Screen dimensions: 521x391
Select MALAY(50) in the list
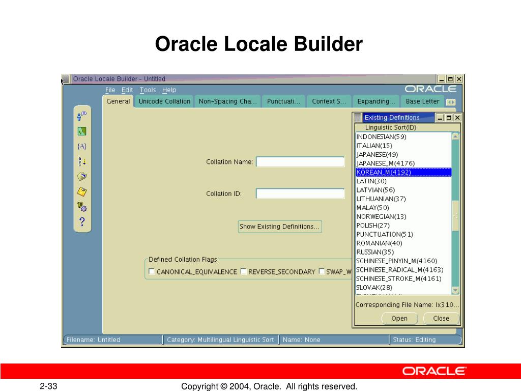(x=403, y=208)
